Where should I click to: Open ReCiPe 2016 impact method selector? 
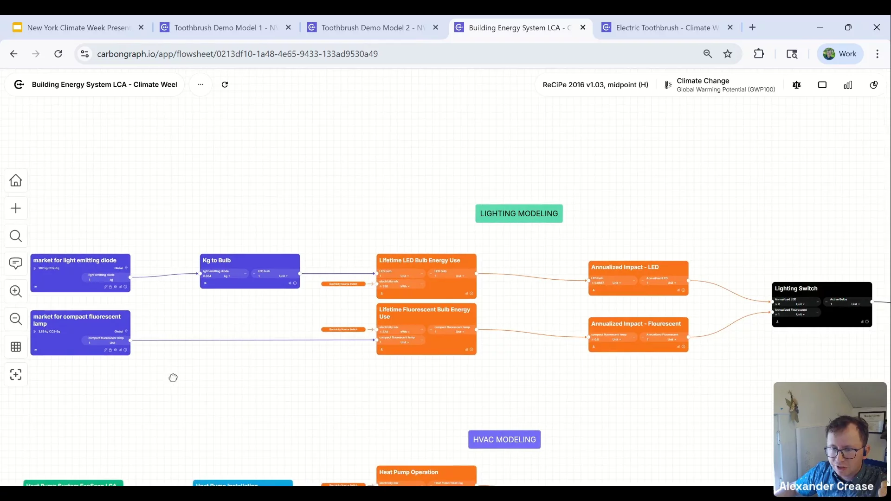[595, 85]
